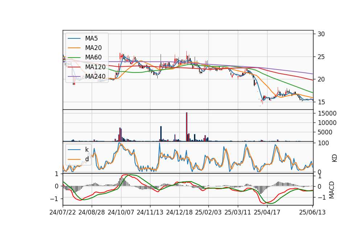Screen dimensions: 348x250
Task: Click the KD axis title
Action: click(x=335, y=158)
